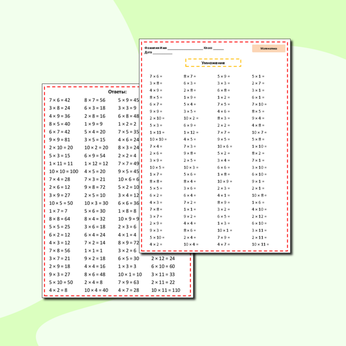
Task: Click the Дата blank line
Action: point(162,53)
